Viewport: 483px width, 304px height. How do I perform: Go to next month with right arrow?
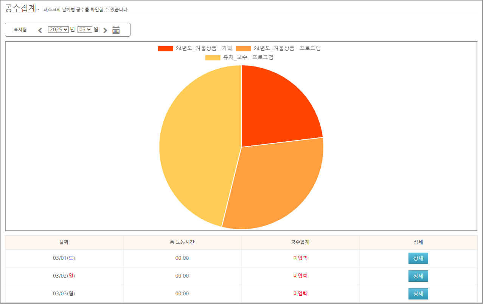105,30
